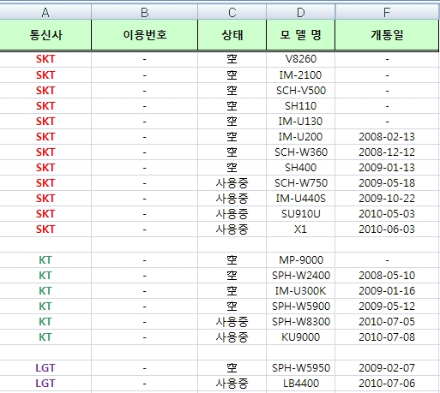Select the V8260 model cell
This screenshot has width=440, height=393.
pyautogui.click(x=300, y=59)
